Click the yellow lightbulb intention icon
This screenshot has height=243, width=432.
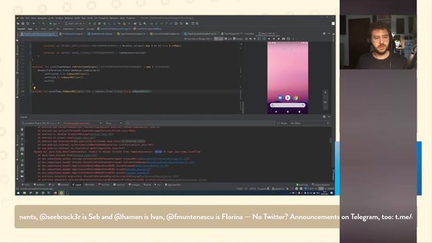[34, 88]
